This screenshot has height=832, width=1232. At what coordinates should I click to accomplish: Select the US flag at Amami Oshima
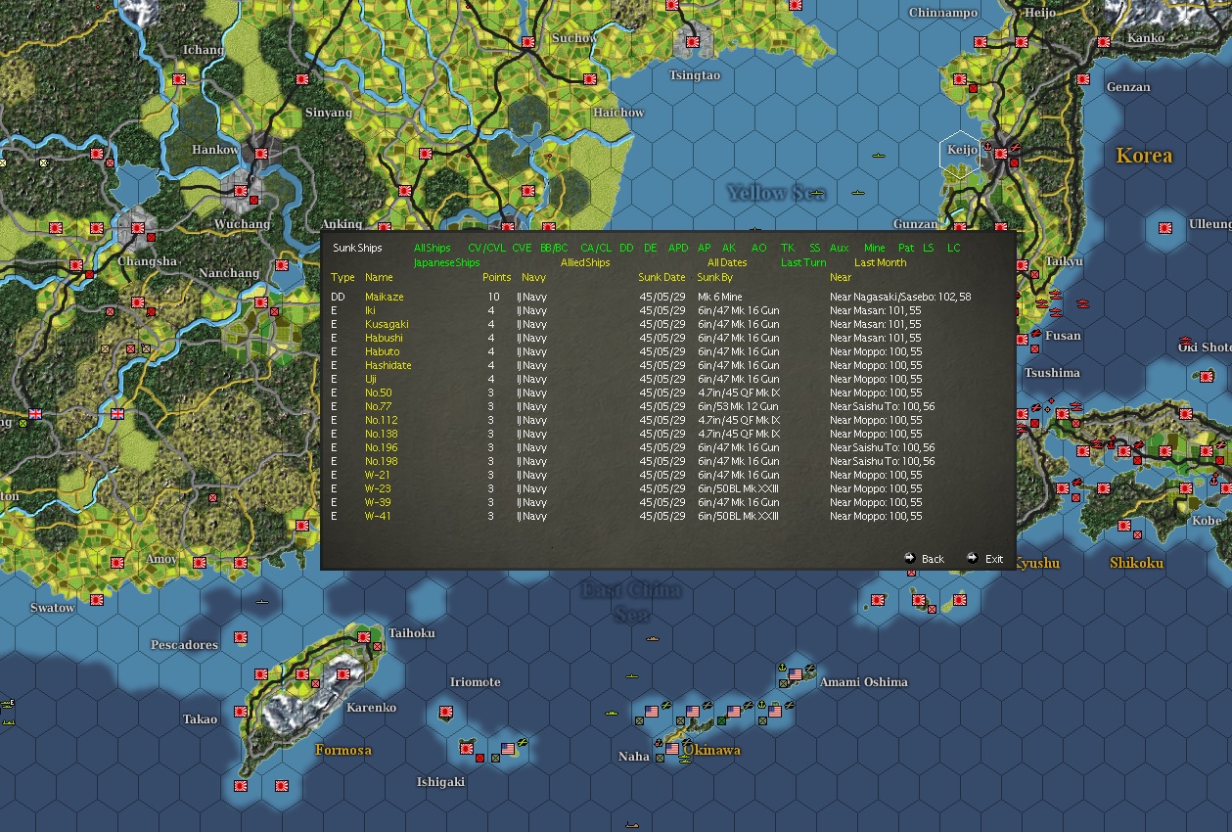(x=796, y=674)
